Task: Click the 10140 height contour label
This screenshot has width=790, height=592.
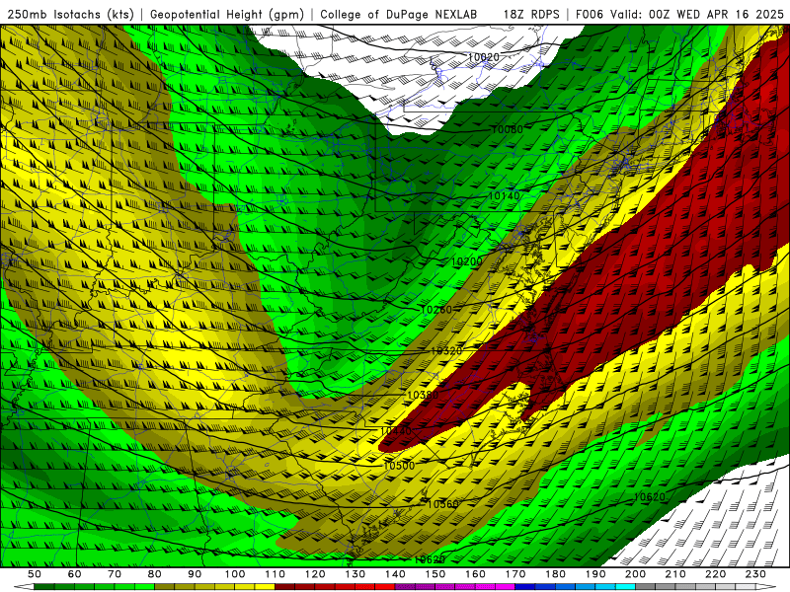Action: pos(504,195)
